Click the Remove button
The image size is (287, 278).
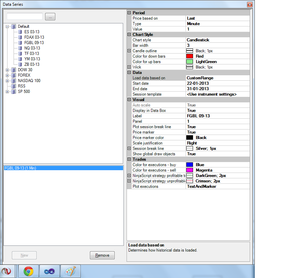[102, 255]
